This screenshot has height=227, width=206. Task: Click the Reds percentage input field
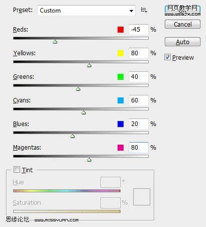139,30
